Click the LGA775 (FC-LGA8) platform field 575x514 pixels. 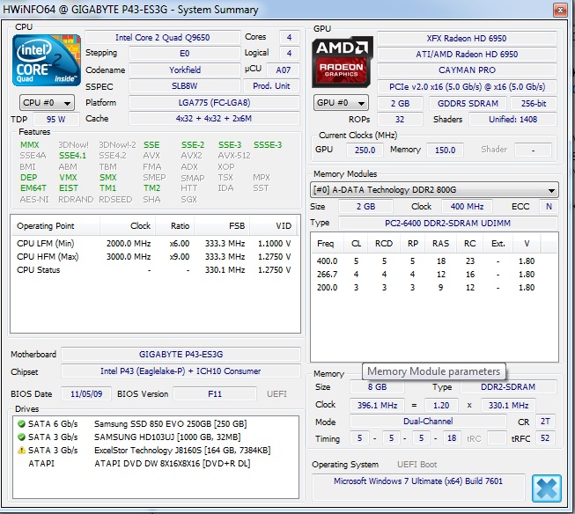(214, 102)
